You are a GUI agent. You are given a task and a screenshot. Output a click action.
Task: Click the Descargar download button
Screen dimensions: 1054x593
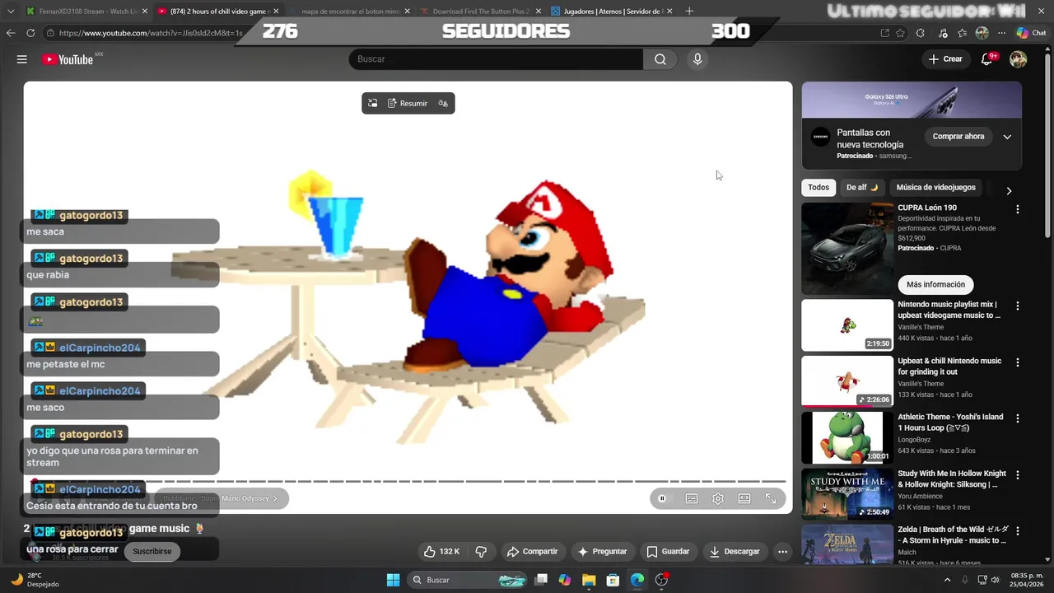tap(735, 551)
